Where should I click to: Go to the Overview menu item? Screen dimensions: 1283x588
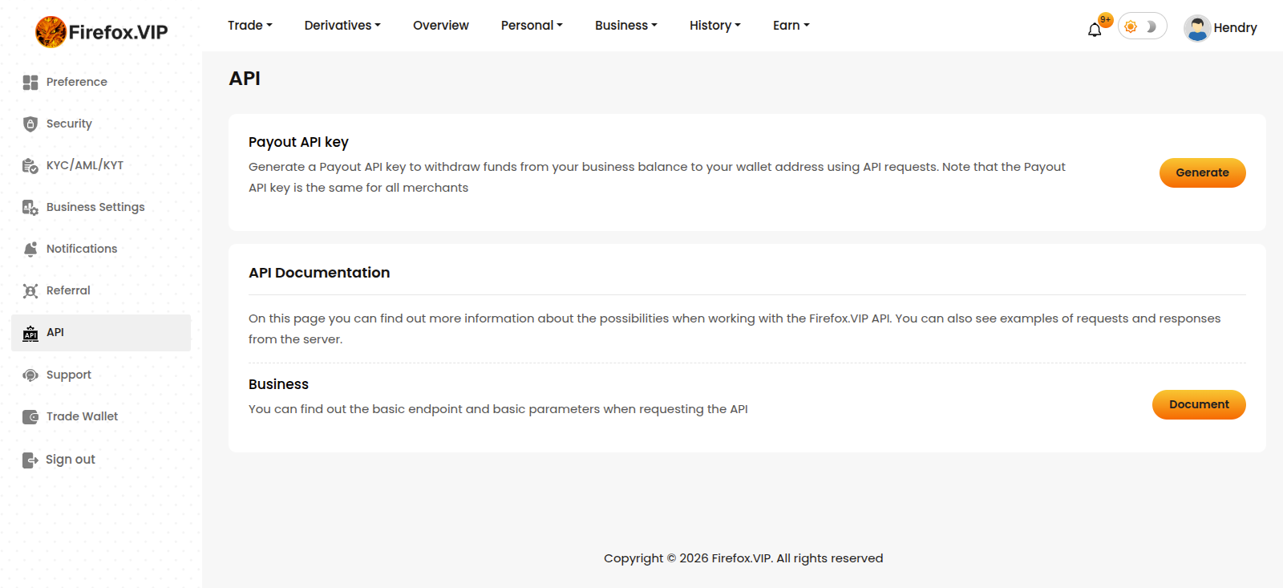[x=440, y=26]
